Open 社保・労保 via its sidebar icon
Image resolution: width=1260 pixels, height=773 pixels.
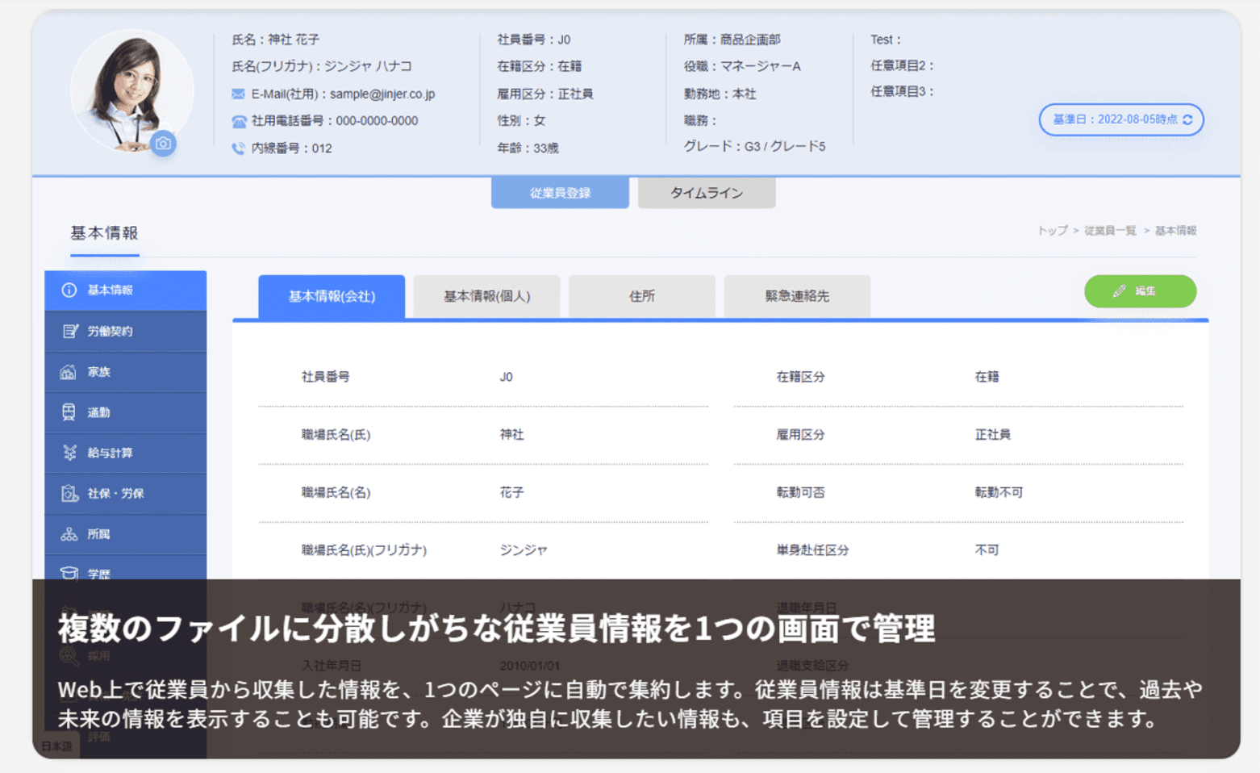(x=69, y=493)
